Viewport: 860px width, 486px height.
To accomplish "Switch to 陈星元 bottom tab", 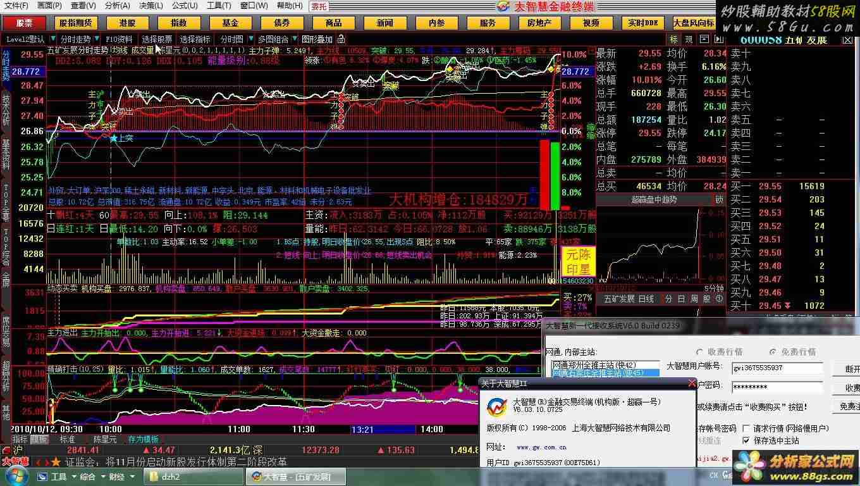I will [x=105, y=439].
